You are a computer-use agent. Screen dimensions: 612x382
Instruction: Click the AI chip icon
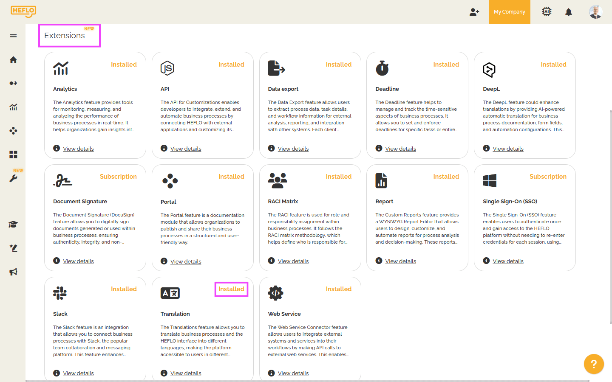point(547,12)
